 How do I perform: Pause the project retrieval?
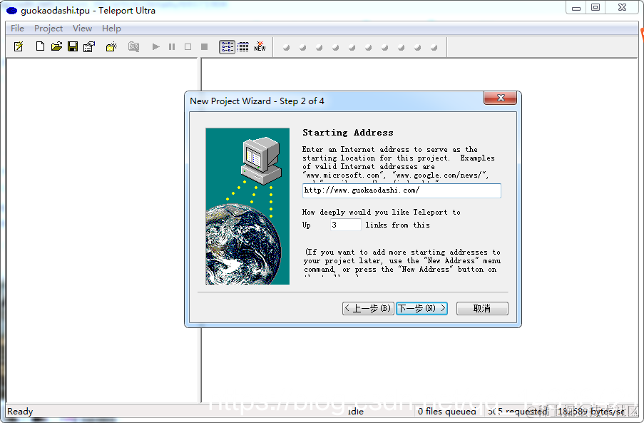click(172, 46)
